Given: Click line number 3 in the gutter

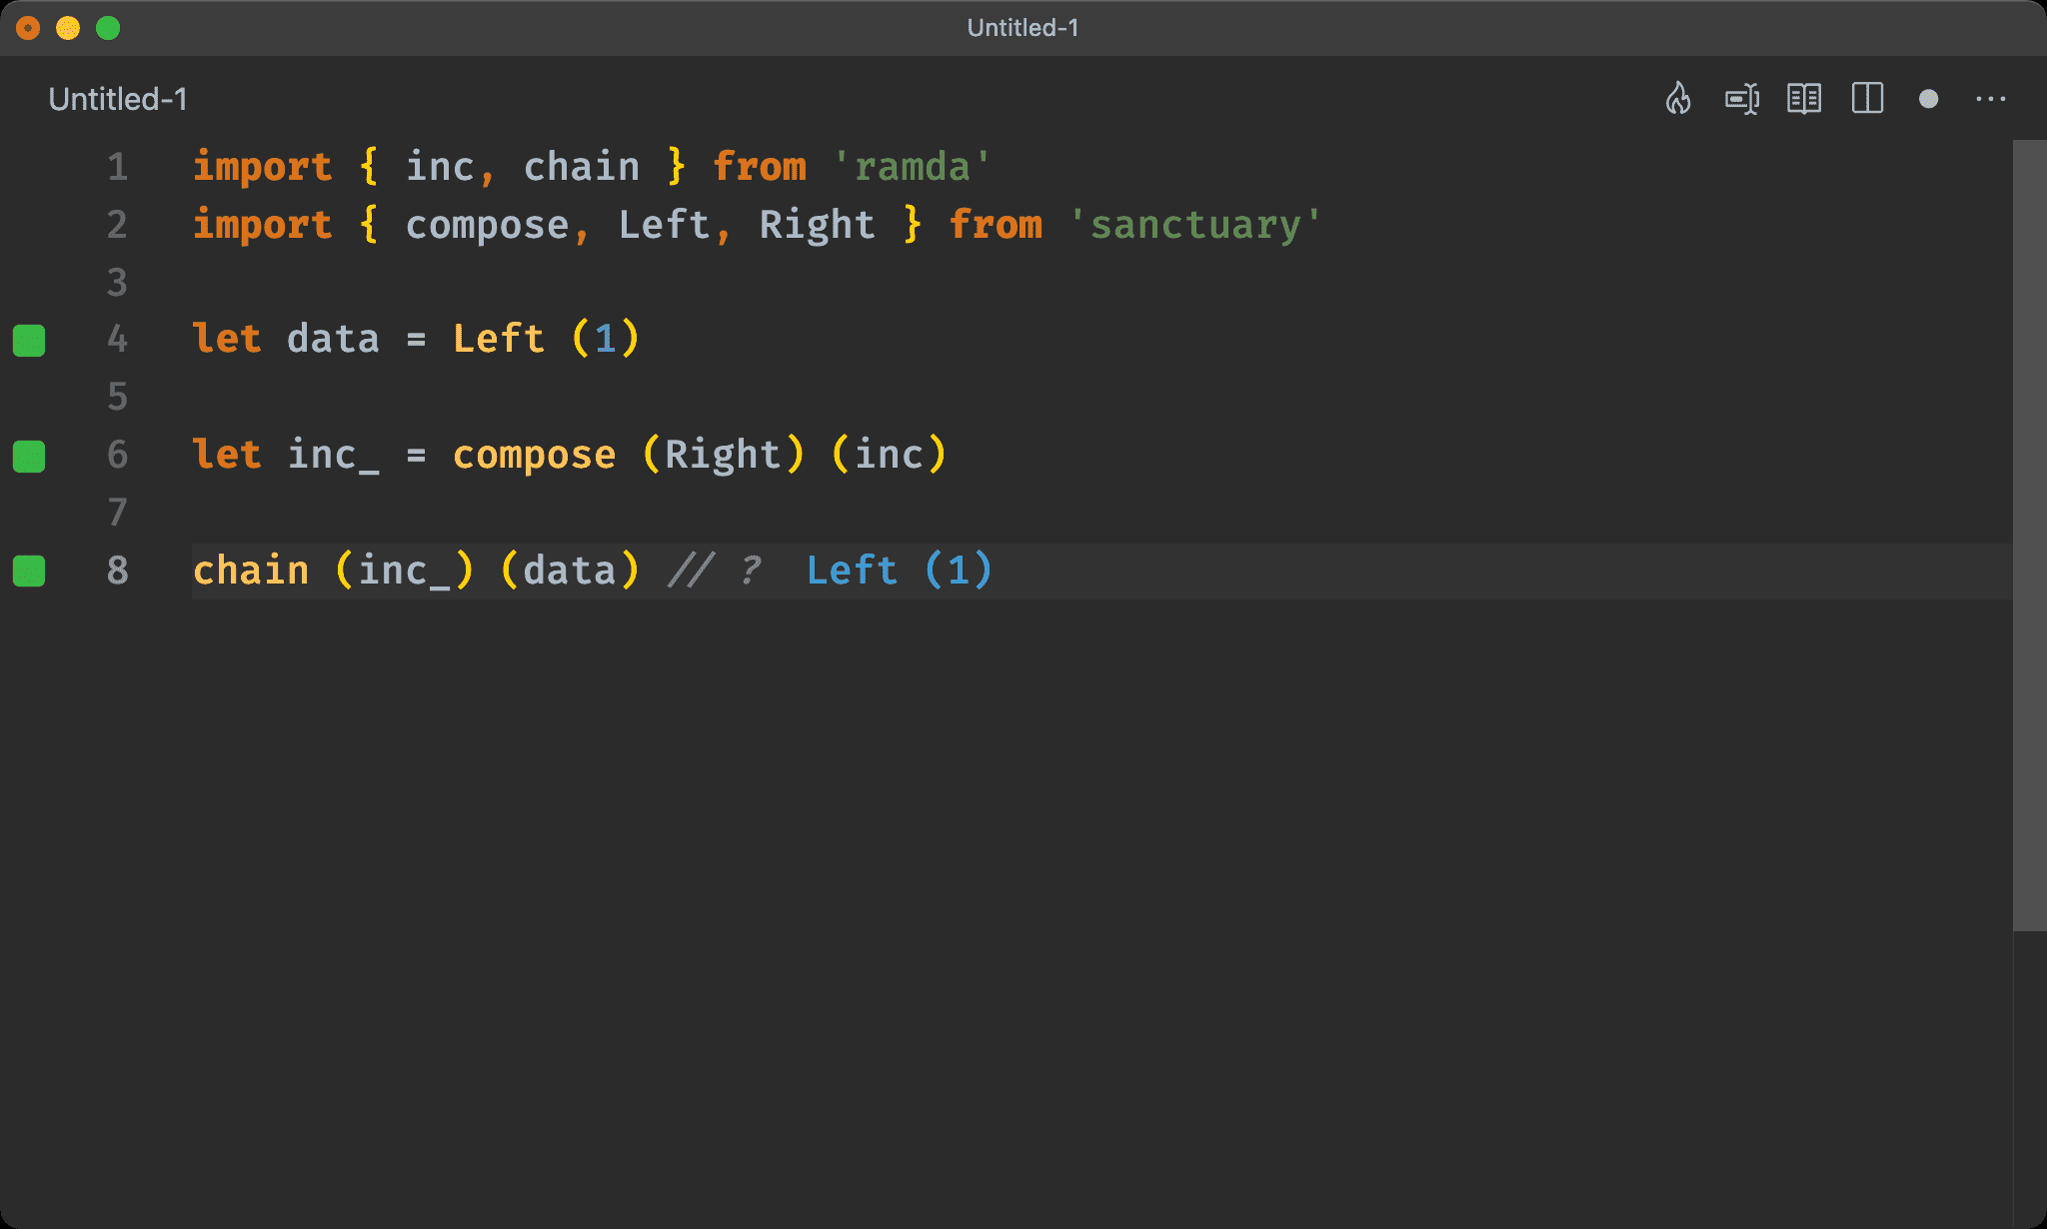Looking at the screenshot, I should pos(118,283).
